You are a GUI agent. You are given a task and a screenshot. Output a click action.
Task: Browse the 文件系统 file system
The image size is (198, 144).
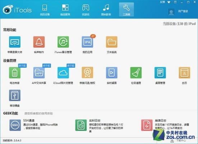coord(112,42)
